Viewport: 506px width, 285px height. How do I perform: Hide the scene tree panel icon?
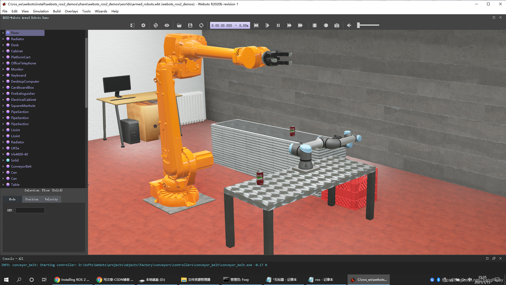(132, 25)
